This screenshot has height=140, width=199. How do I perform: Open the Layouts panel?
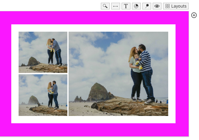176,6
